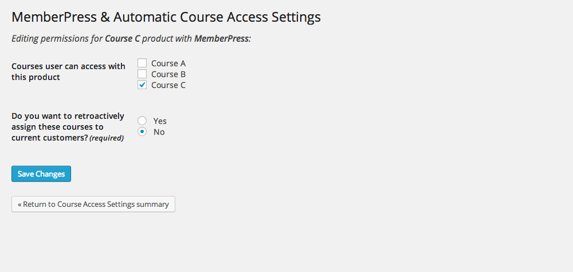Select the No radio button
The height and width of the screenshot is (272, 573).
(142, 132)
